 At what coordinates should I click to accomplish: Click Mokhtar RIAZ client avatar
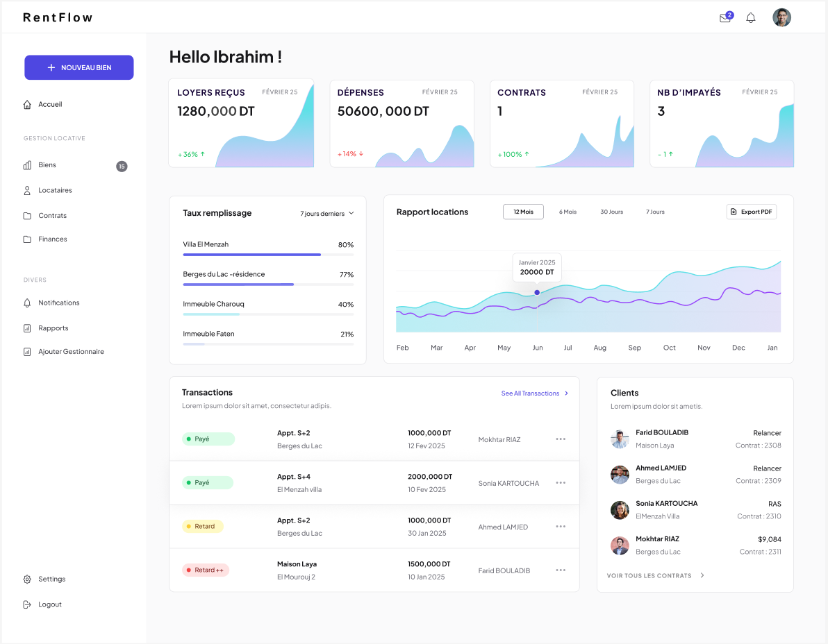coord(620,545)
